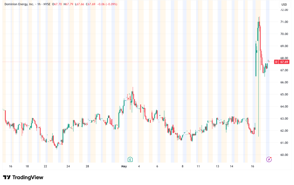Click the date 11 on time axis

(x=198, y=166)
